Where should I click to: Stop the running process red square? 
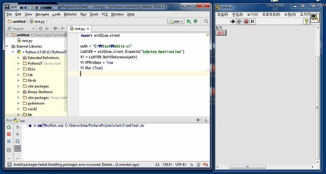click(x=9, y=134)
